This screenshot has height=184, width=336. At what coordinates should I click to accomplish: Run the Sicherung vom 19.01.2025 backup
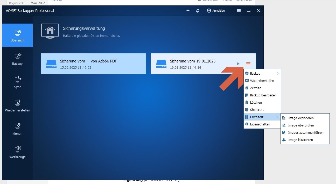(x=238, y=64)
